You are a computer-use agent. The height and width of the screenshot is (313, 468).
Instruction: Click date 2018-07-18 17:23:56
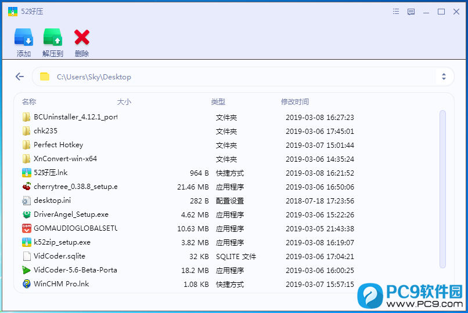pos(320,201)
